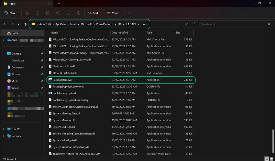Viewport: 275px width, 161px height.
Task: Open the View options dropdown
Action: click(x=114, y=13)
